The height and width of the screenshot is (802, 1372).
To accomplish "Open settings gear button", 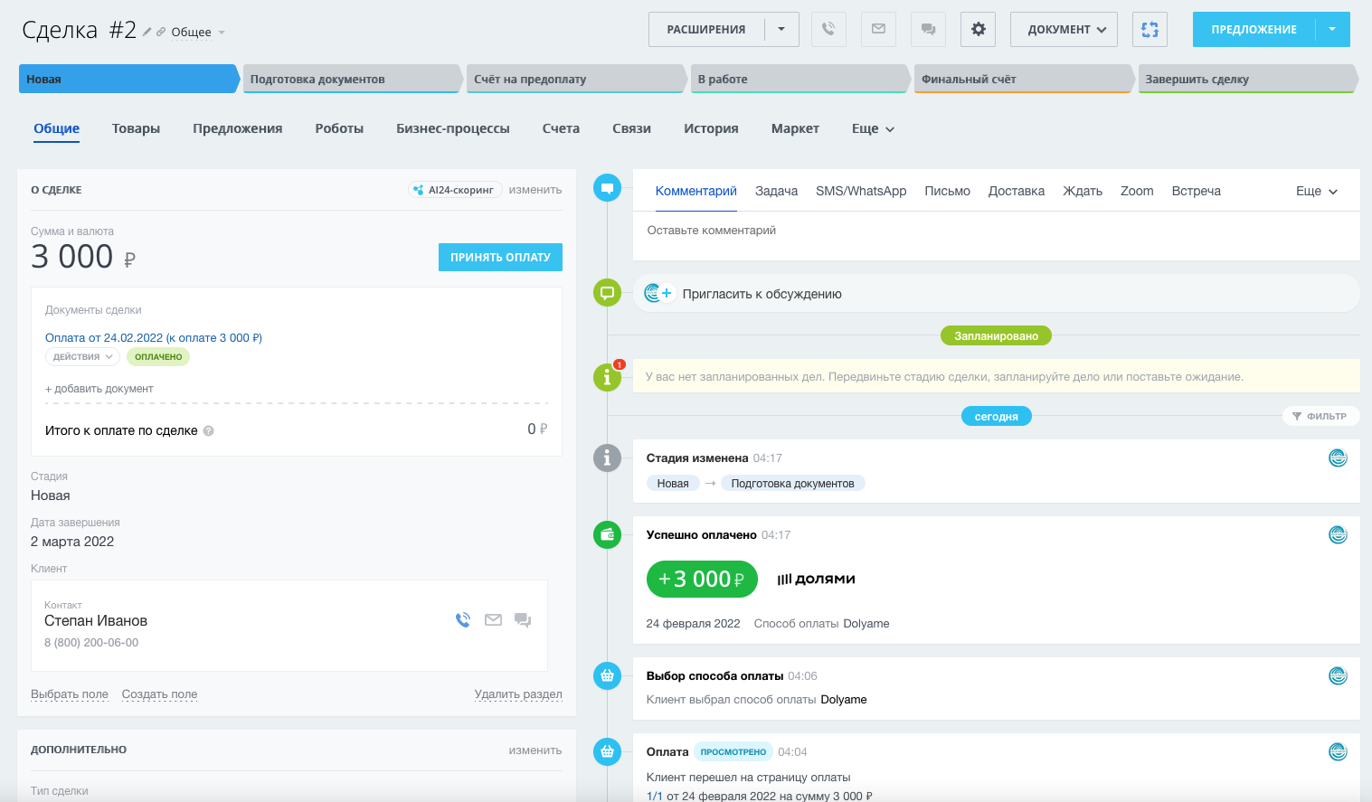I will pyautogui.click(x=979, y=29).
